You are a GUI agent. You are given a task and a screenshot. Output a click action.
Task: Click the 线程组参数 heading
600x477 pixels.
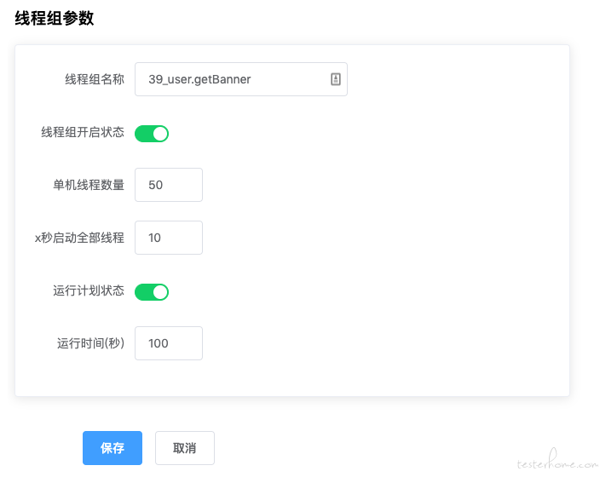point(55,18)
